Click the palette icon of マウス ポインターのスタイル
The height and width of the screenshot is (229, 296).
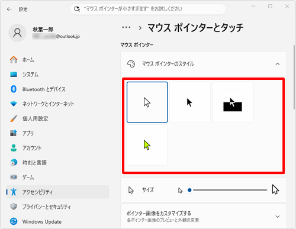click(131, 64)
